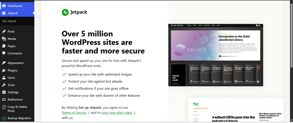Screen dimensions: 293x123
Task: Click the Jetpack lightning icon in sidebar
Action: point(4,13)
